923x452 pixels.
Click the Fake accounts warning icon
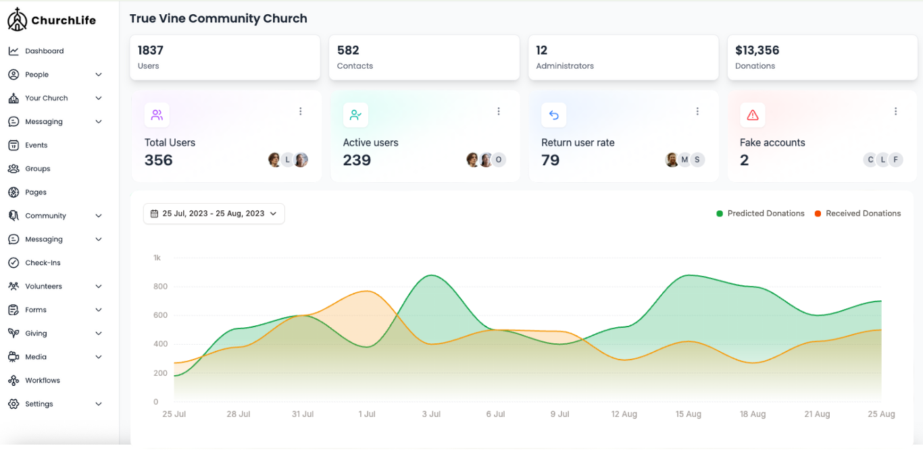(753, 115)
